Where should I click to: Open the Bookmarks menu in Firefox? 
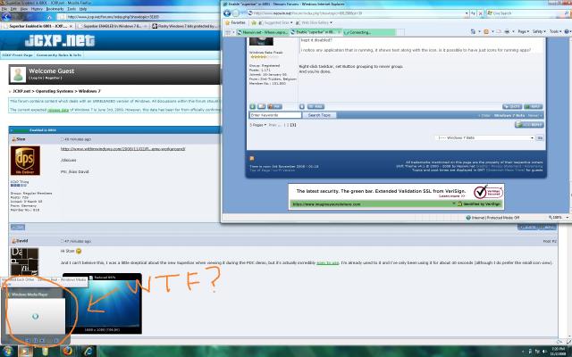pos(55,9)
